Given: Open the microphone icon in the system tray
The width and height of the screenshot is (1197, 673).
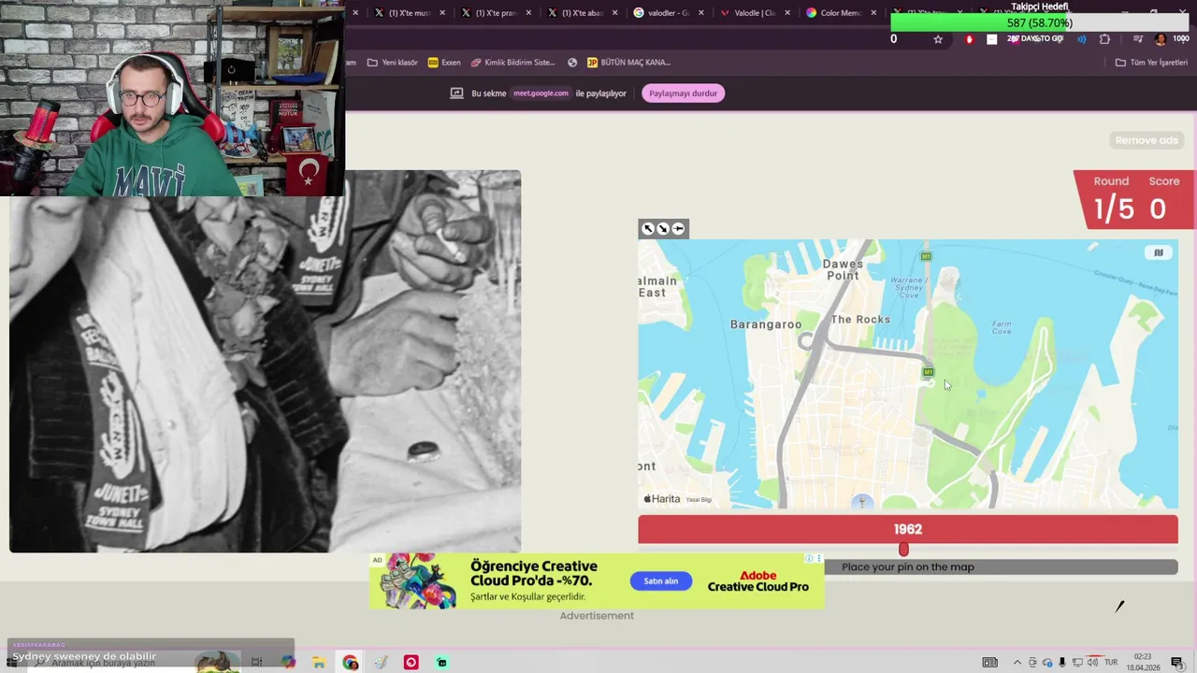Looking at the screenshot, I should [1061, 663].
